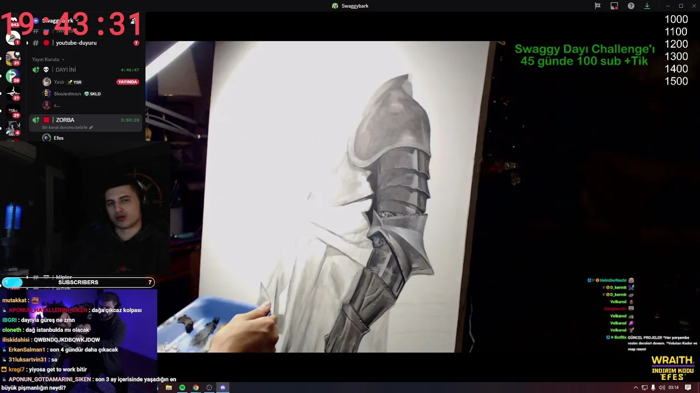
Task: Click chat message from iliskidahisi
Action: click(x=51, y=340)
